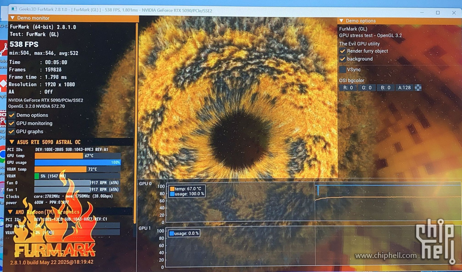Click the GPU 1 usage 0.0 % legend

(184, 233)
